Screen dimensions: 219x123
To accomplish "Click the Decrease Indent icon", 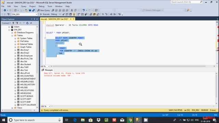I will 111,14.
